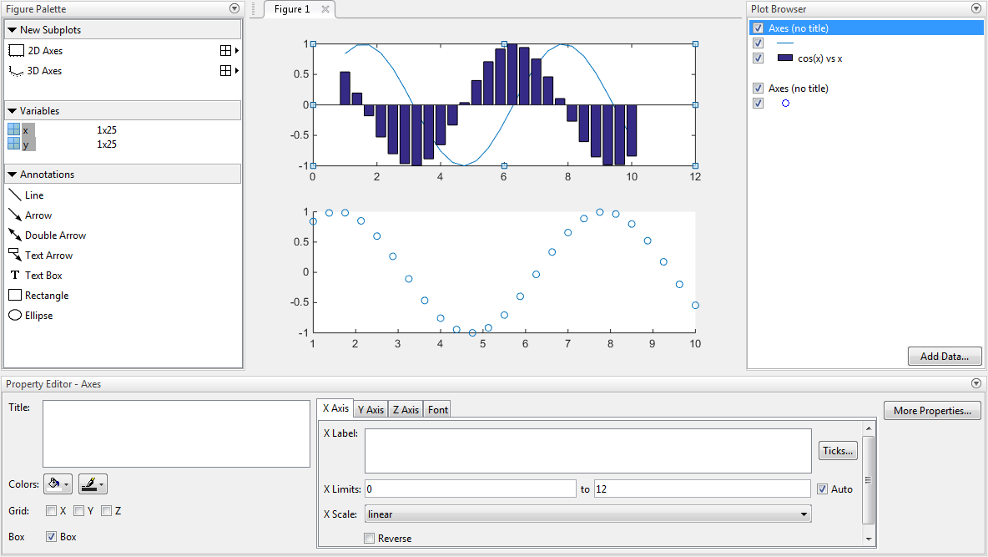Open Property Editor panel options menu
988x557 pixels.
coord(976,383)
